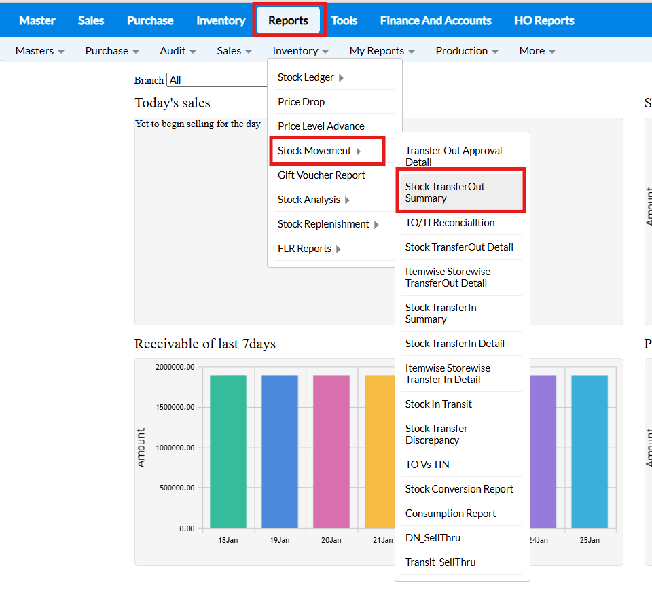Image resolution: width=652 pixels, height=608 pixels.
Task: Expand the My Reports dropdown
Action: click(x=382, y=51)
